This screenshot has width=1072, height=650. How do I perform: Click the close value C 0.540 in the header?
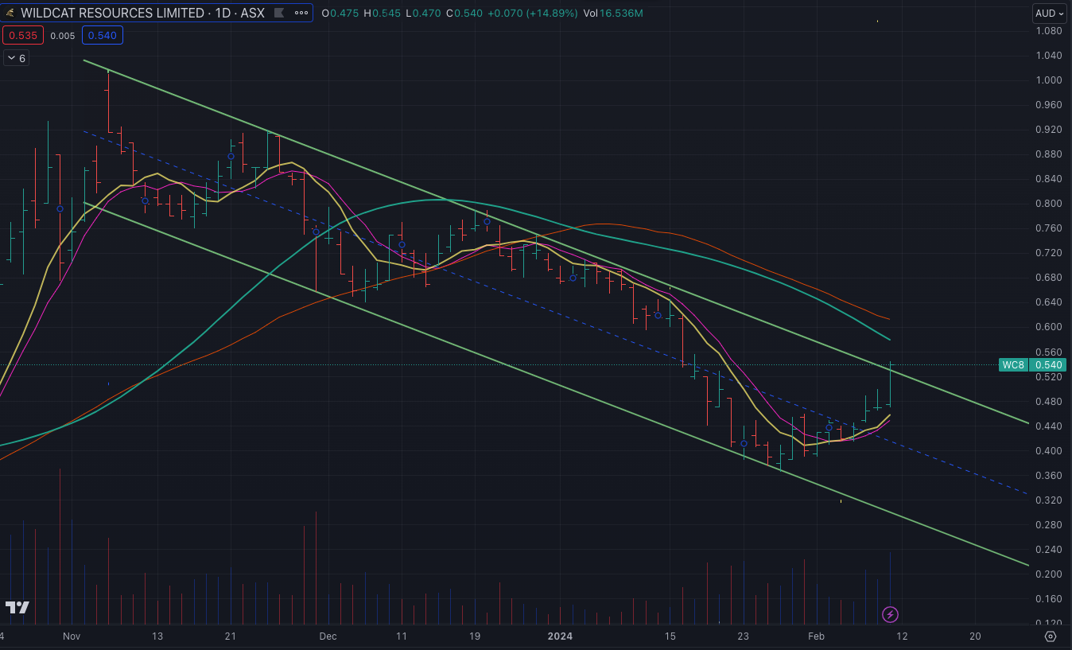coord(464,14)
